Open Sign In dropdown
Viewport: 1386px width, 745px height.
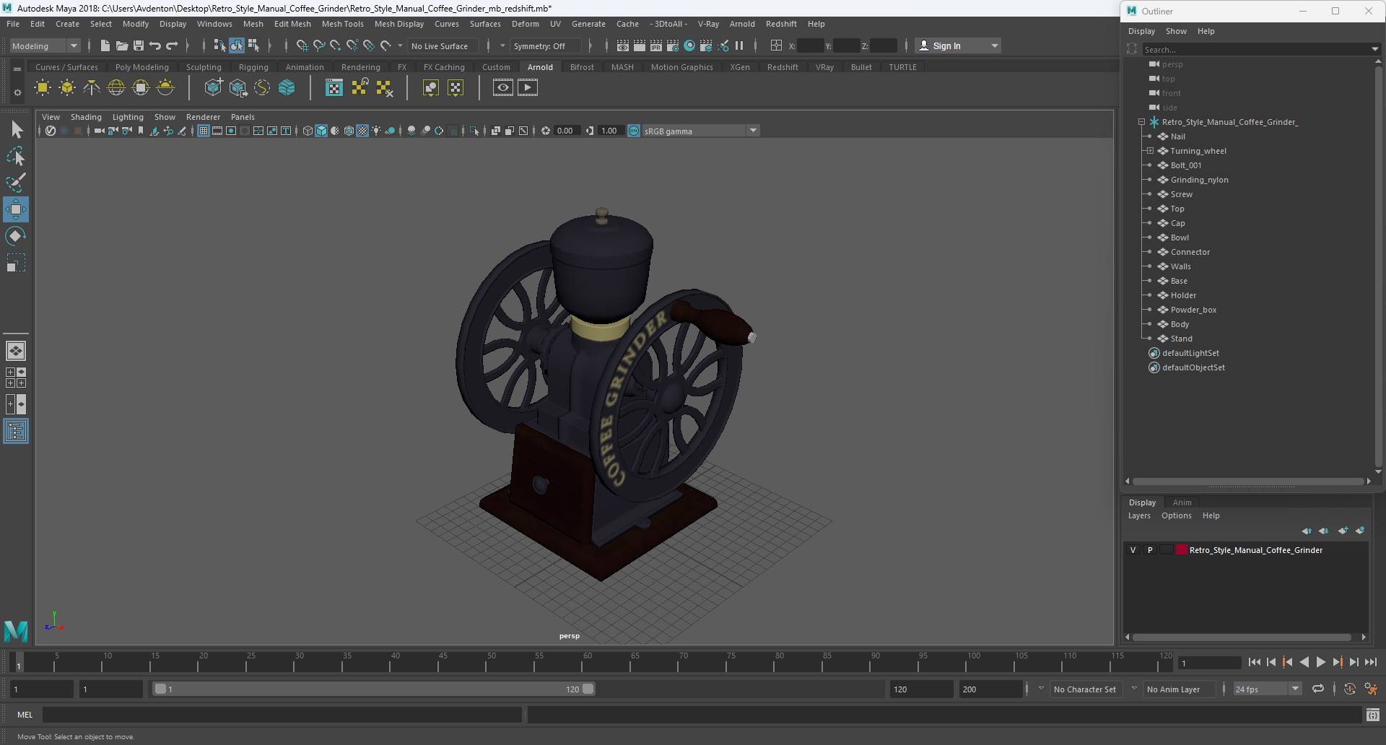click(x=958, y=45)
